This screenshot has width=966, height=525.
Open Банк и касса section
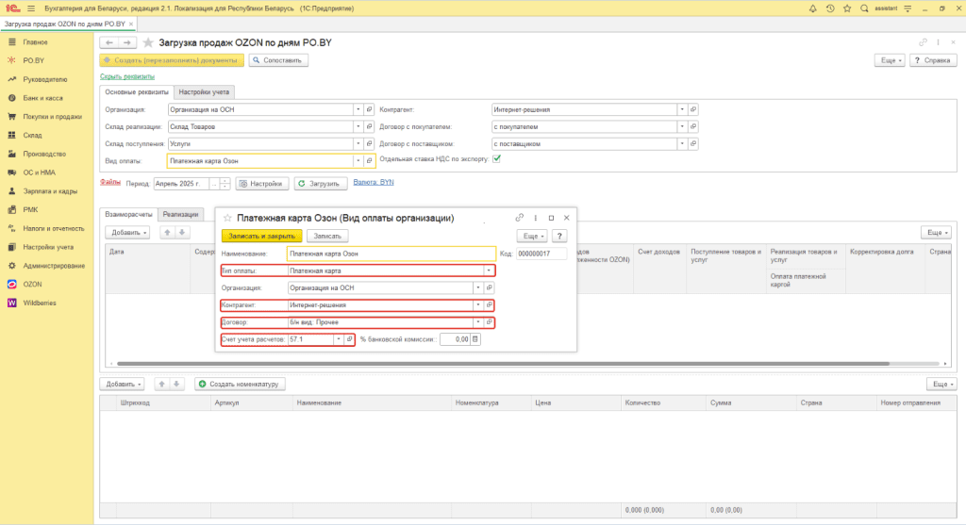42,98
